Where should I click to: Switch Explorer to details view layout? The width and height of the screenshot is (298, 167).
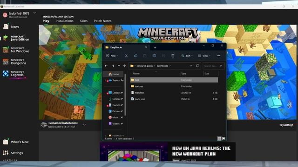[219, 139]
